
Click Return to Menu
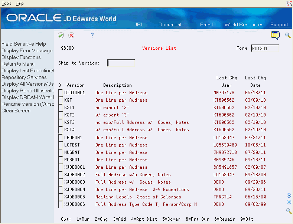[18, 64]
